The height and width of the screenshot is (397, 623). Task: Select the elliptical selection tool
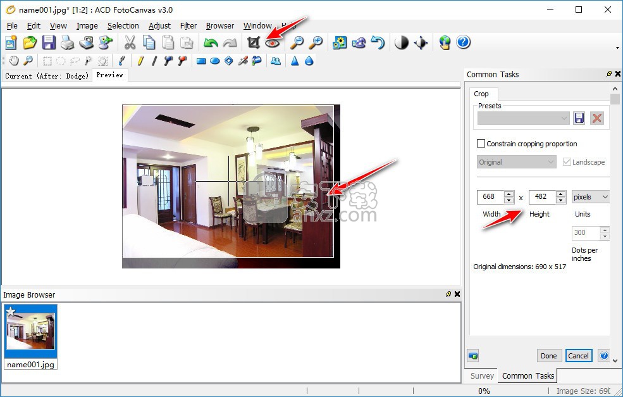(x=61, y=61)
